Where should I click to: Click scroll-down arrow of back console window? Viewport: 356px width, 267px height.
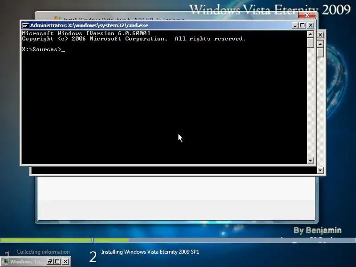point(320,170)
